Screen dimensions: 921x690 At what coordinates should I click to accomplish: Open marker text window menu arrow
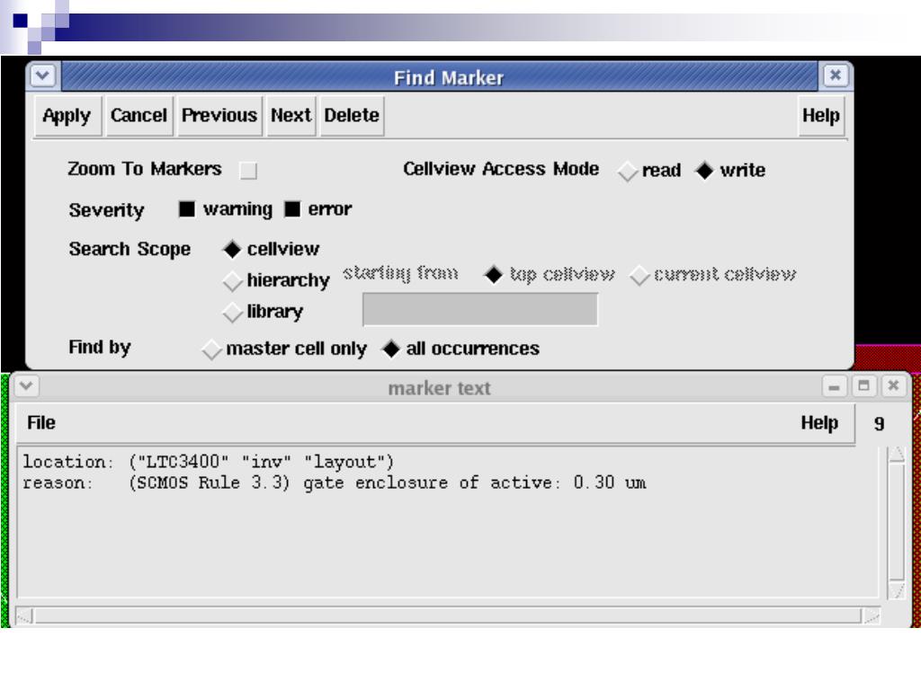pyautogui.click(x=26, y=386)
